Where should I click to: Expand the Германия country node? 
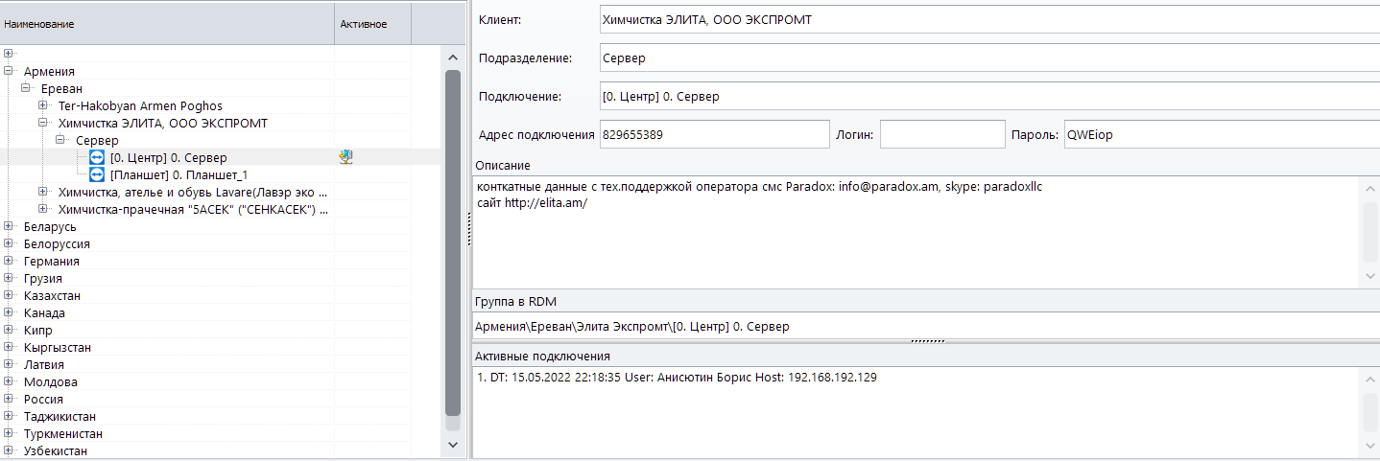(x=9, y=261)
